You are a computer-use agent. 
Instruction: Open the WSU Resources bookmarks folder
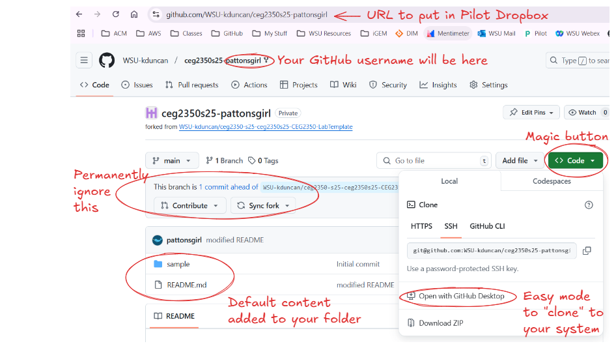point(324,33)
